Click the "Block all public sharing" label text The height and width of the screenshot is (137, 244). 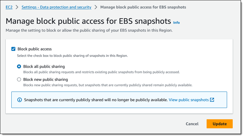point(44,67)
